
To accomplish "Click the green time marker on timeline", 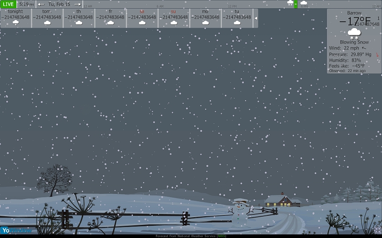I will click(x=296, y=4).
